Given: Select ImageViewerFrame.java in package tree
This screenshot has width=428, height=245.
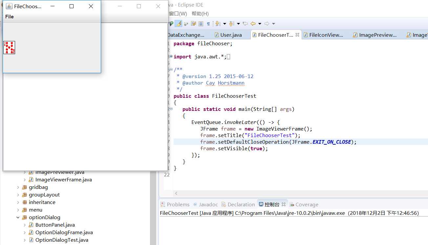Looking at the screenshot, I should (x=64, y=180).
